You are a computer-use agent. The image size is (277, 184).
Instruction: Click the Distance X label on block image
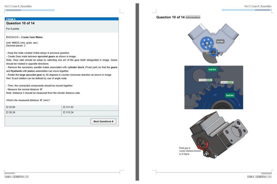click(237, 126)
